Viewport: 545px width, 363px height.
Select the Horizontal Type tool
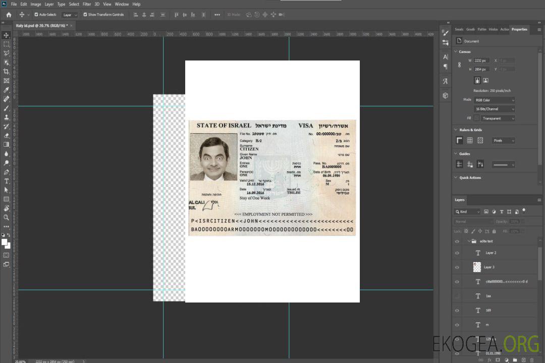pos(6,181)
